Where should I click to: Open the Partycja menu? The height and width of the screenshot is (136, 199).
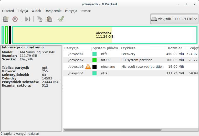(71, 11)
